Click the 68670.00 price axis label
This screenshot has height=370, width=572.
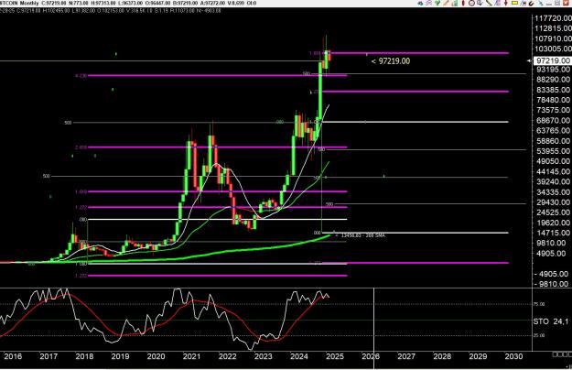(x=554, y=120)
